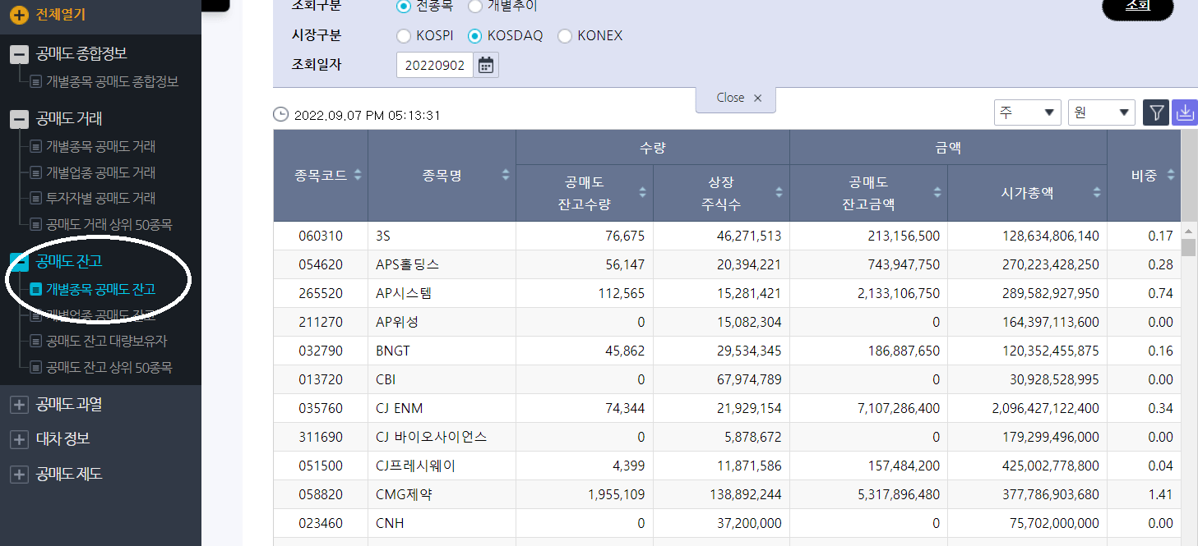The height and width of the screenshot is (546, 1198).
Task: Click document icon beside 개별업종 공매도 거래
Action: pos(36,173)
